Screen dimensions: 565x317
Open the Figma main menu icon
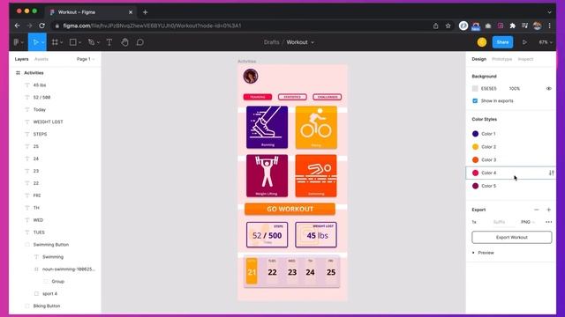coord(17,42)
